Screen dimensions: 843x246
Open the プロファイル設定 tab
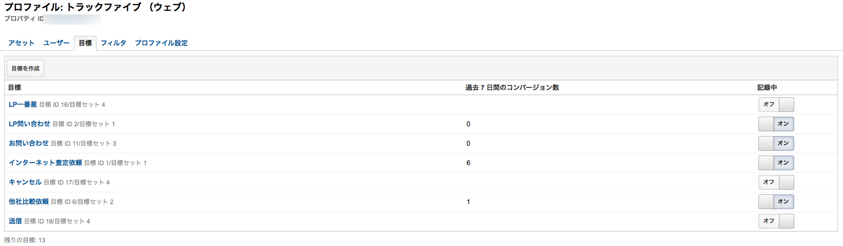[x=161, y=43]
